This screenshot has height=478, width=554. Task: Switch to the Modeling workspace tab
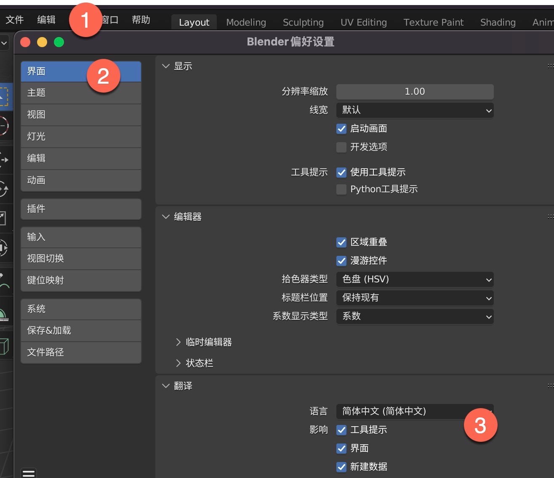click(246, 22)
